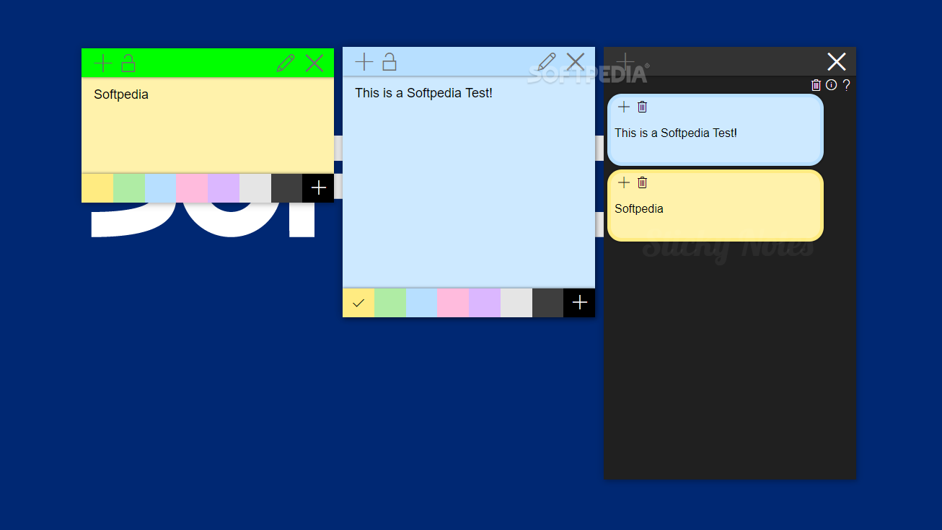The width and height of the screenshot is (942, 530).
Task: Choose the light blue swatch on the blue note
Action: point(421,303)
